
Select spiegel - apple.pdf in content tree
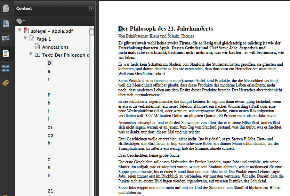click(52, 31)
